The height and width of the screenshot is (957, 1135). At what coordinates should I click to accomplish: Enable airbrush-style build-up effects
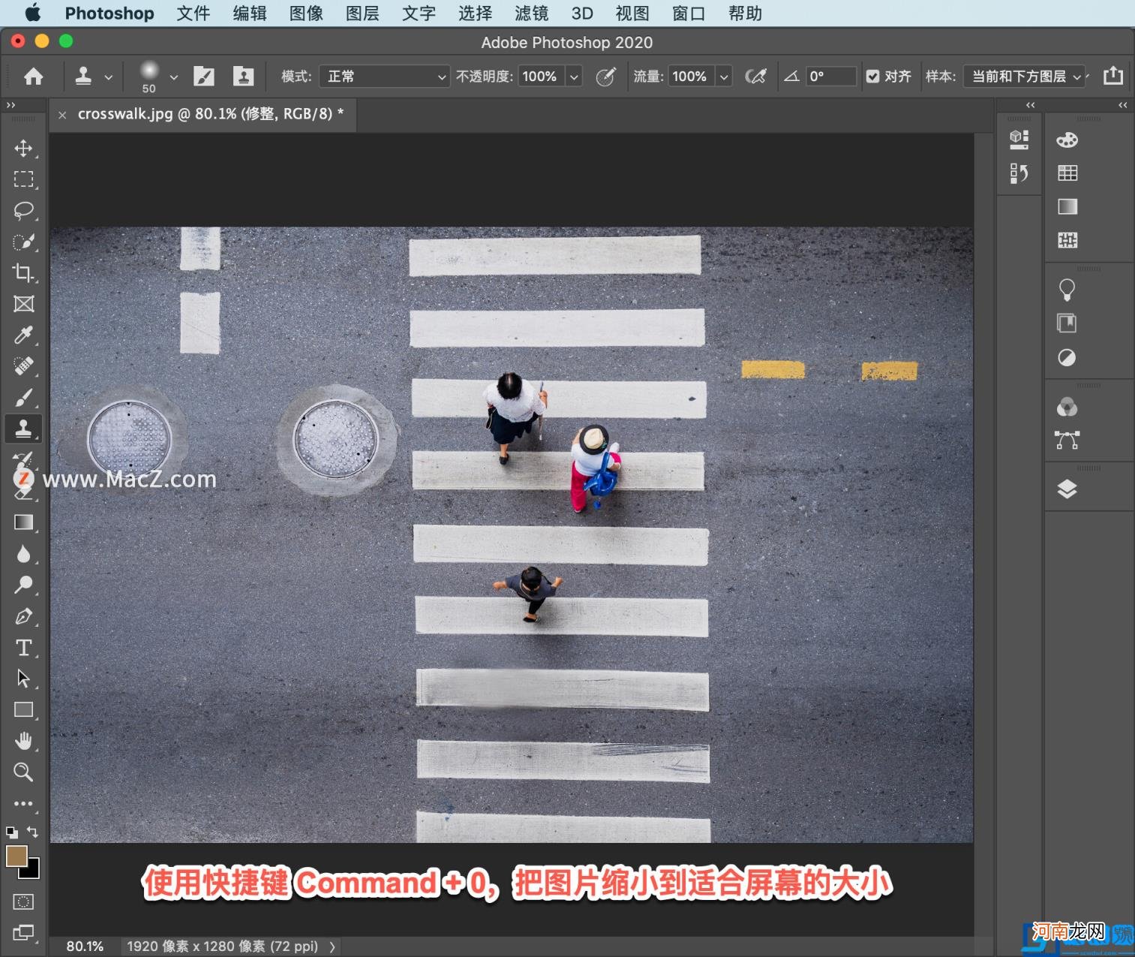tap(756, 76)
